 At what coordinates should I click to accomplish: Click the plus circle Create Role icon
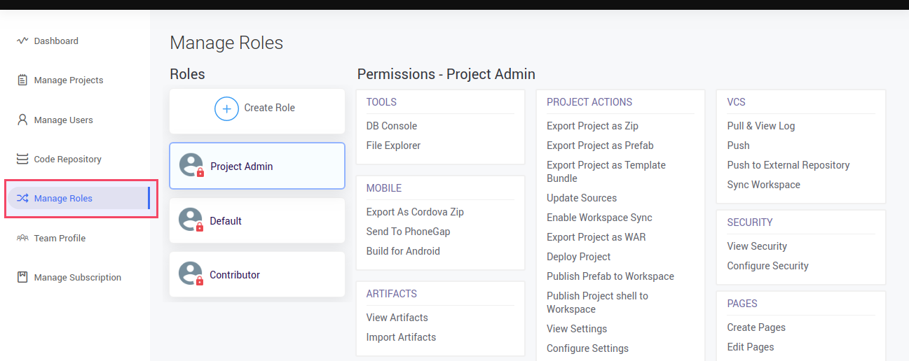(x=226, y=108)
